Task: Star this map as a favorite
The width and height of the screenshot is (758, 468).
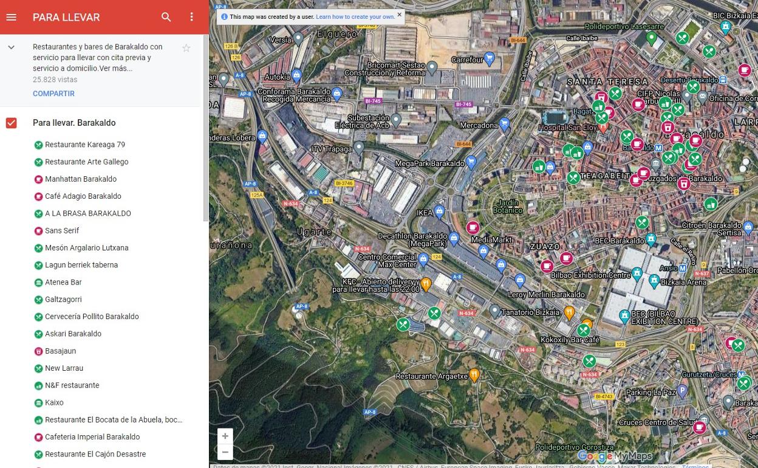Action: pos(186,47)
